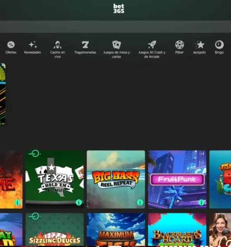
Task: Open the Crash y Arcade rocket icon
Action: tap(152, 44)
